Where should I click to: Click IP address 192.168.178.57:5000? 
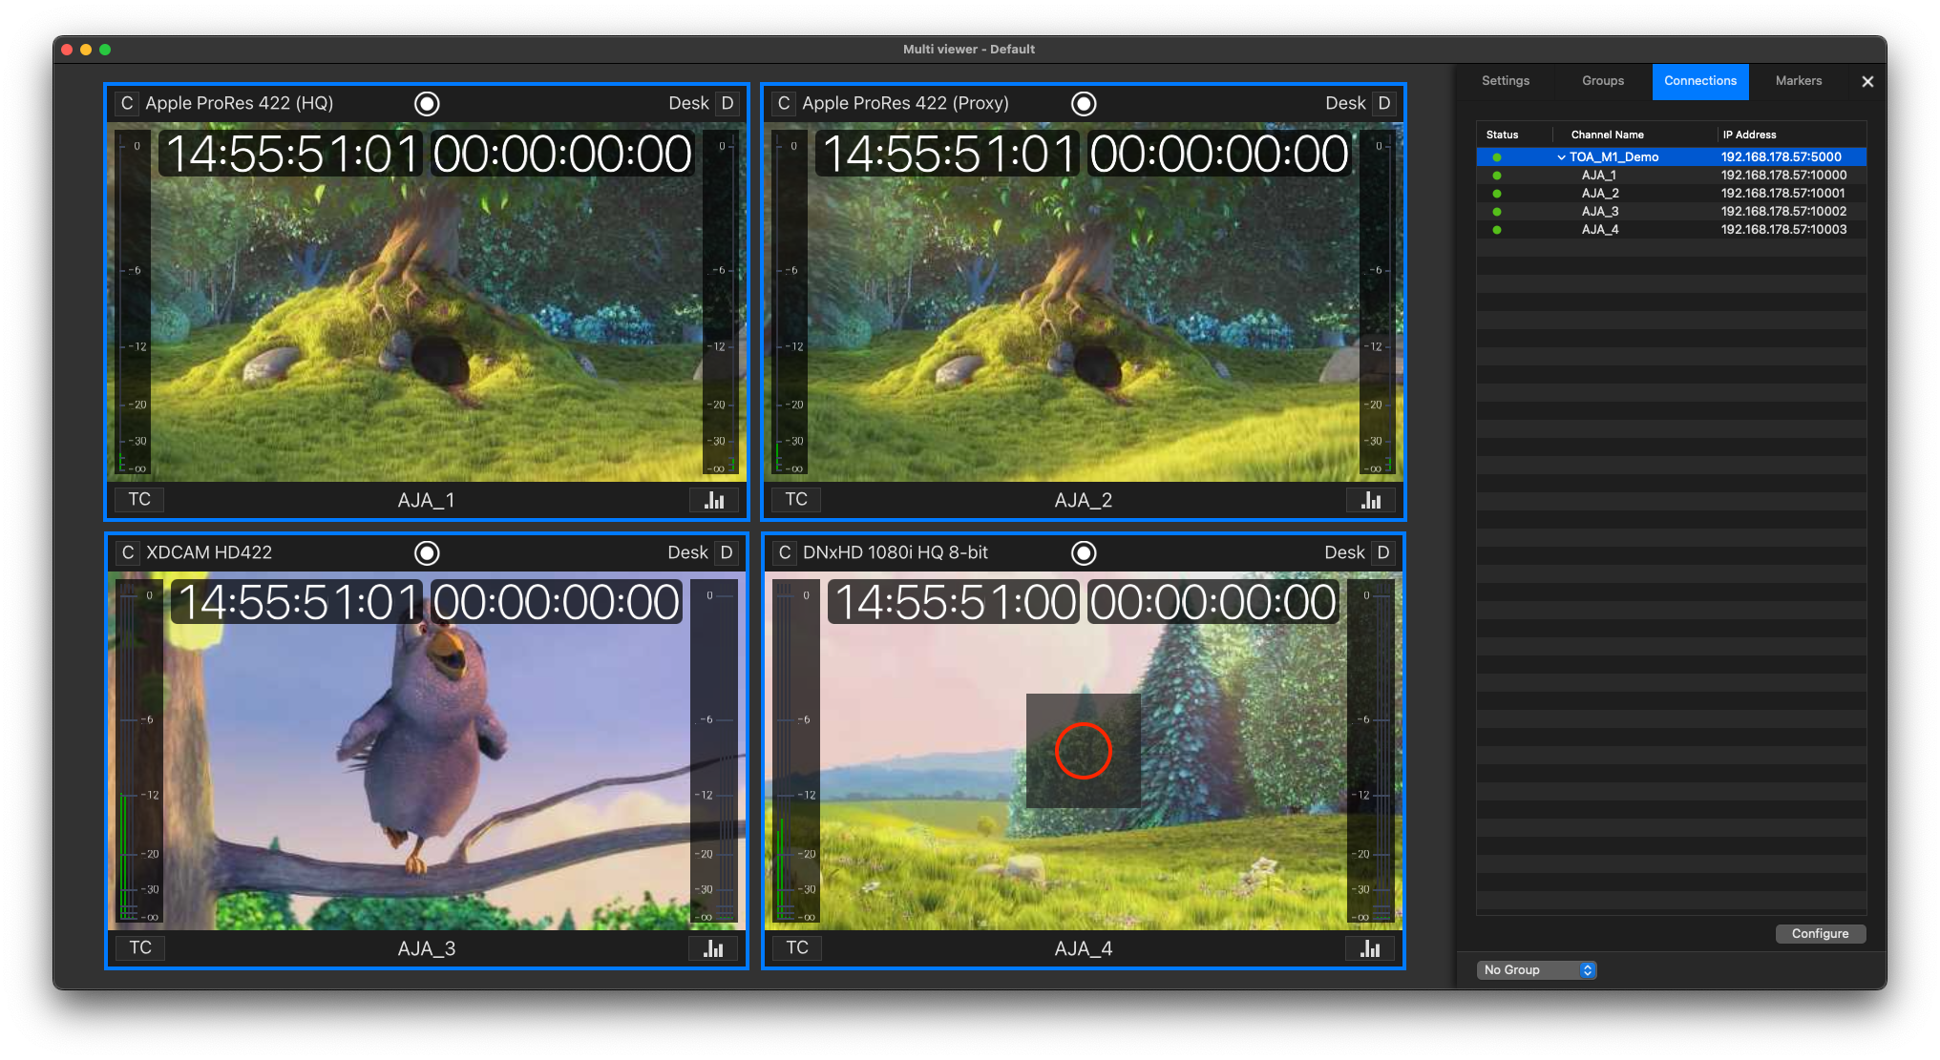(x=1781, y=157)
